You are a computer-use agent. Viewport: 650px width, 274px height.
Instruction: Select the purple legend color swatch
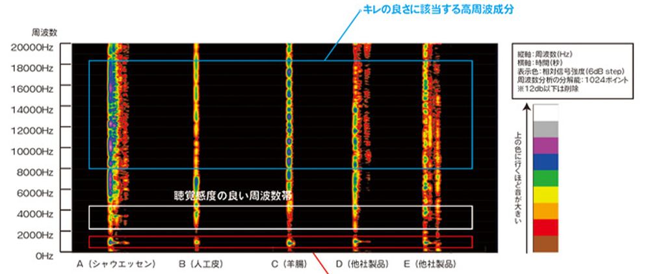547,145
